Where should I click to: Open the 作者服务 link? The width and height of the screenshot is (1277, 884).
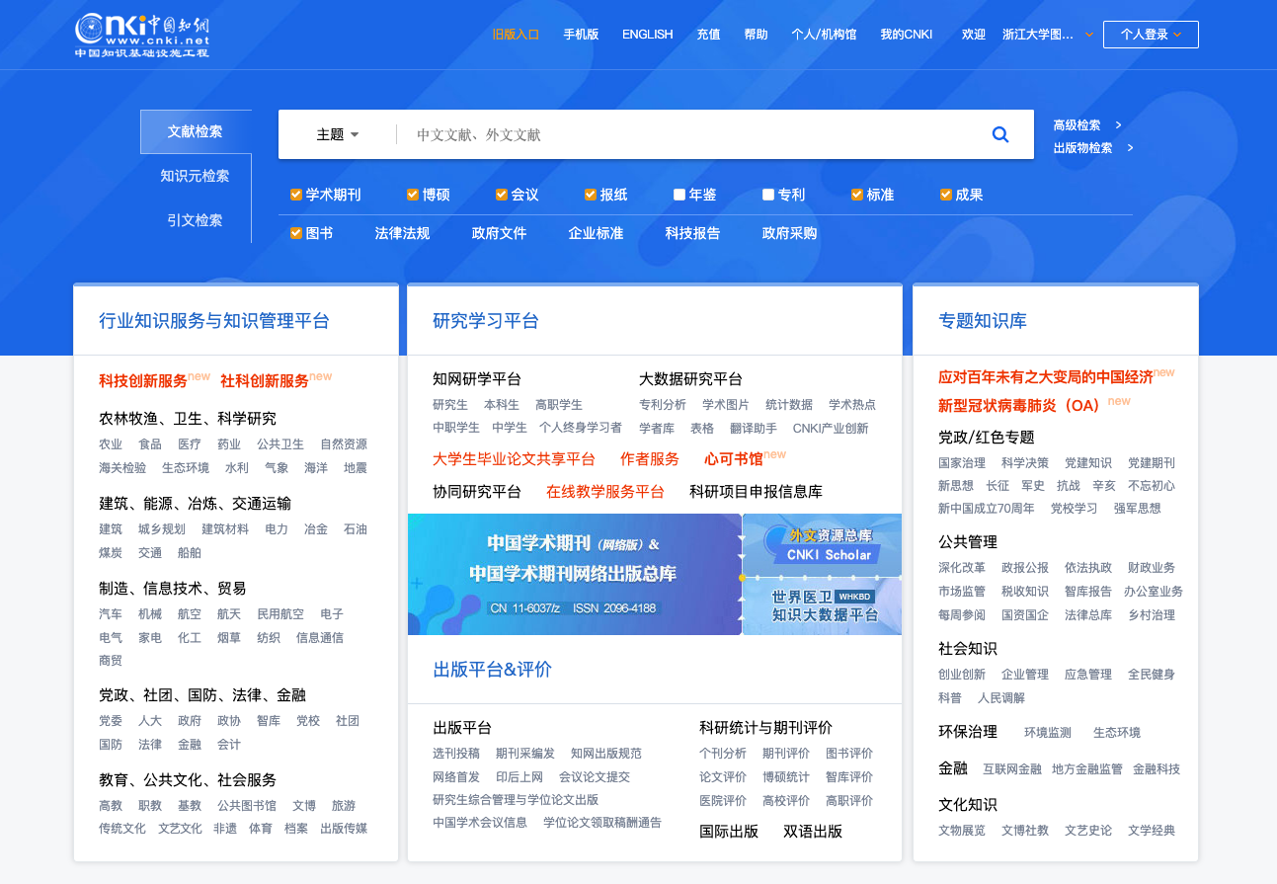pyautogui.click(x=650, y=459)
